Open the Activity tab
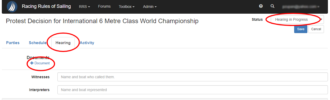 [87, 43]
